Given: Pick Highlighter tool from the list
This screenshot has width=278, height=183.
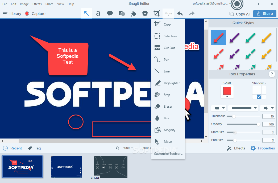Looking at the screenshot, I should point(168,83).
